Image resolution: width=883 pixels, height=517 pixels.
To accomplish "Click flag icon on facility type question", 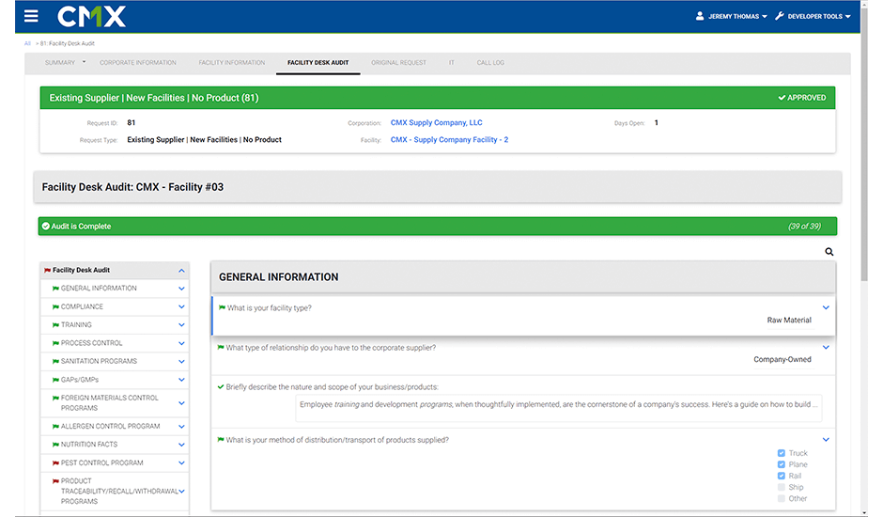I will (x=222, y=307).
